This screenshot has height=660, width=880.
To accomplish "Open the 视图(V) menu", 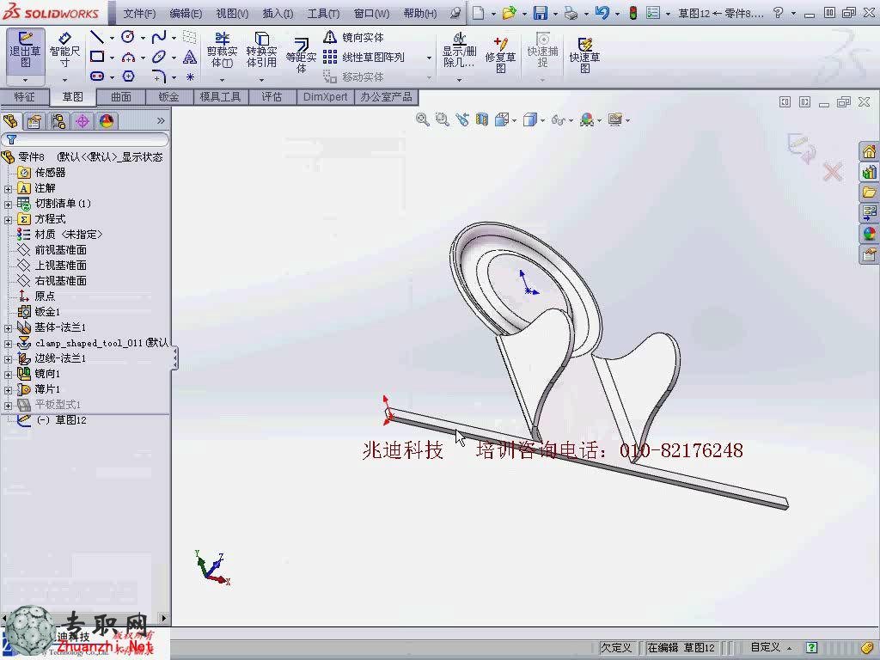I will click(232, 14).
